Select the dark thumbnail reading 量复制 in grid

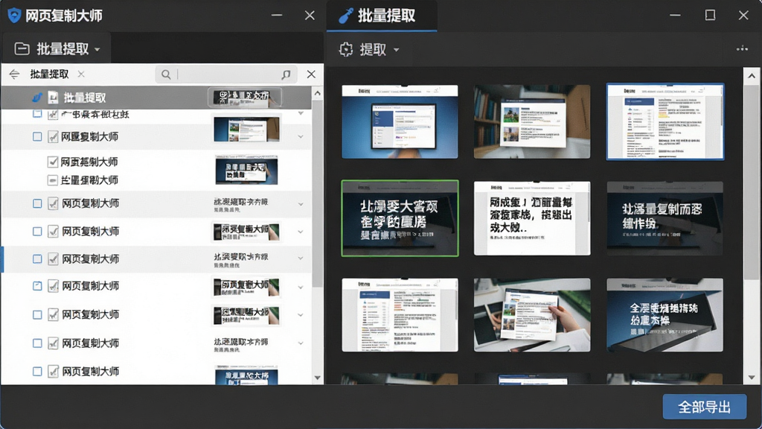tap(665, 218)
